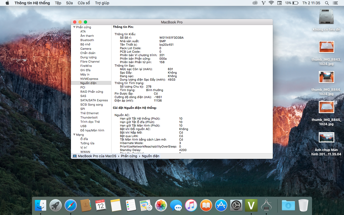Collapse the Mạng section triangle

click(x=74, y=135)
